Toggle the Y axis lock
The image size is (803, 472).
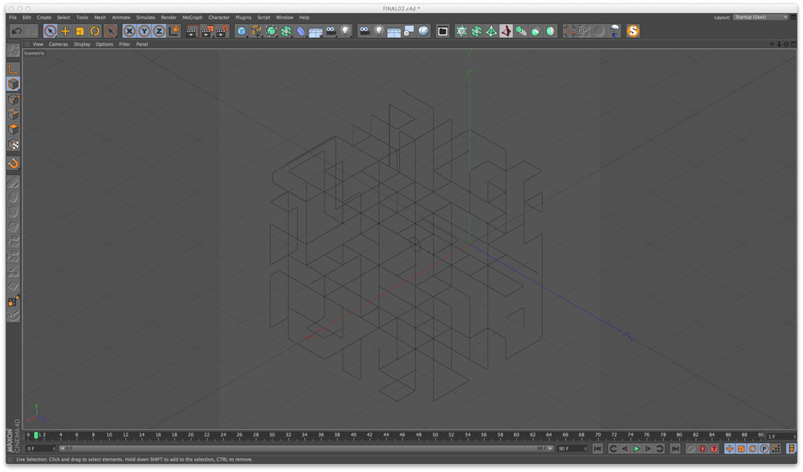pos(145,31)
